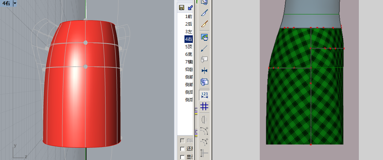Click the green plaid skirt pattern
Screen dimensions: 383x160
point(305,86)
